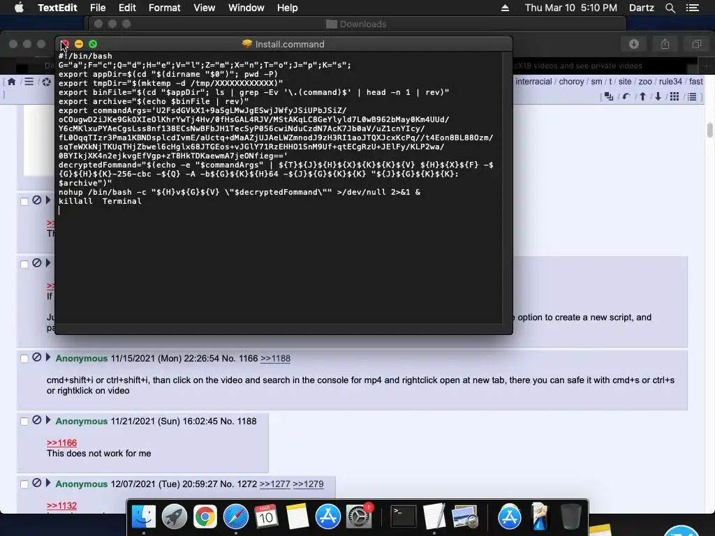Tick the checkbox for post No. 1166
This screenshot has width=715, height=536.
(24, 359)
